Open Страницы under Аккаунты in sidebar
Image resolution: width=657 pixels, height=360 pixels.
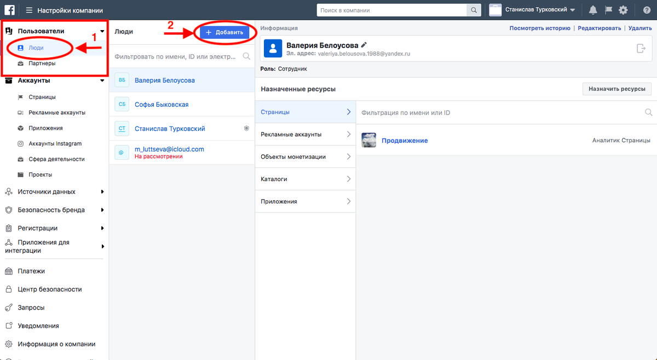(42, 97)
